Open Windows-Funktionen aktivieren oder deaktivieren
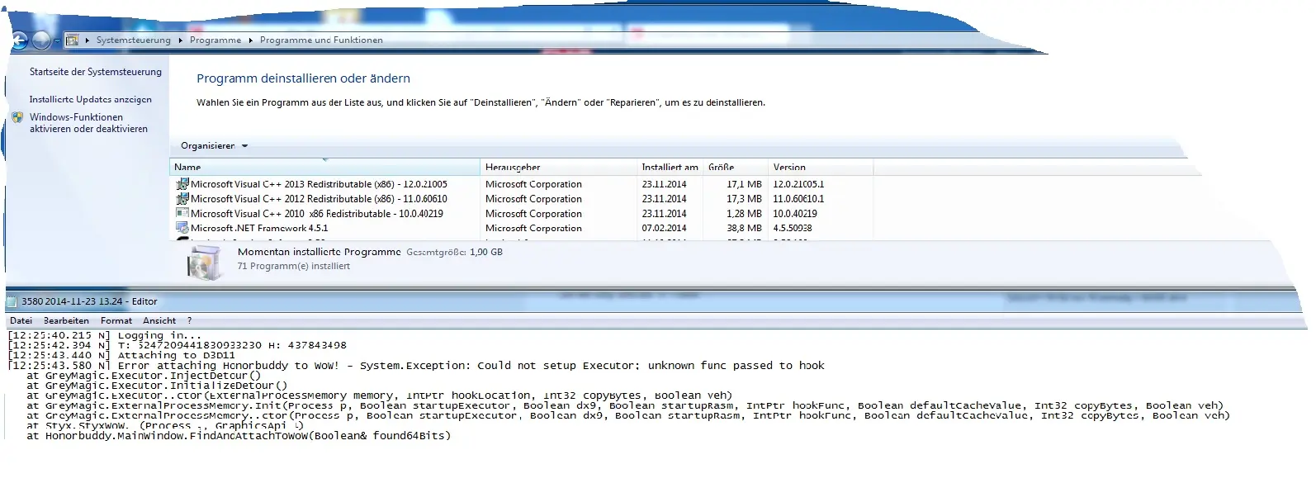Screen dimensions: 1316x502 click(x=88, y=123)
